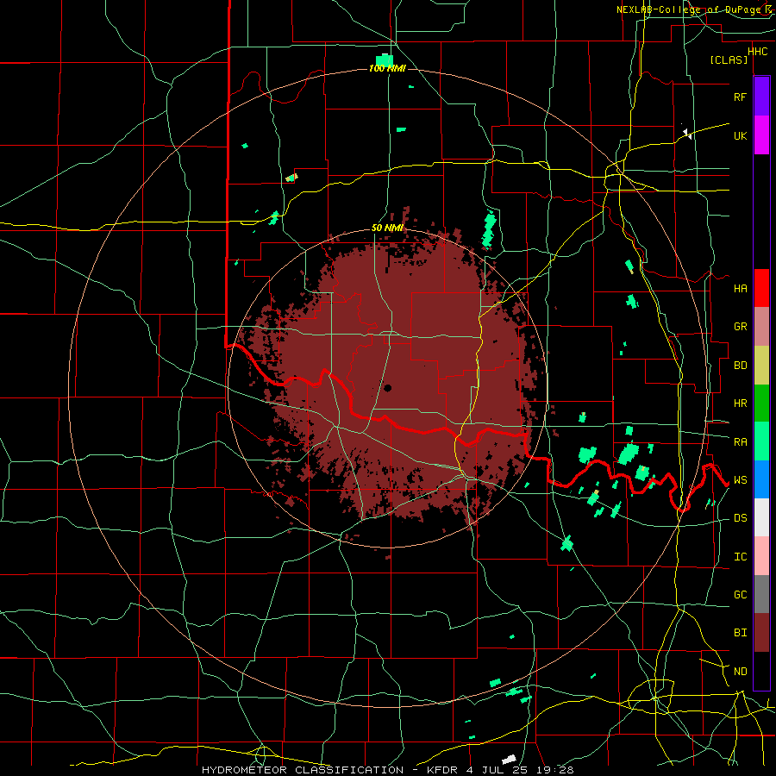The image size is (776, 776).
Task: Click the IC legend label
Action: tap(740, 557)
